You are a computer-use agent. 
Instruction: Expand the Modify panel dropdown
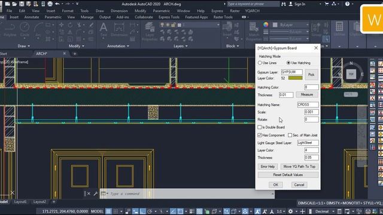tap(77, 46)
